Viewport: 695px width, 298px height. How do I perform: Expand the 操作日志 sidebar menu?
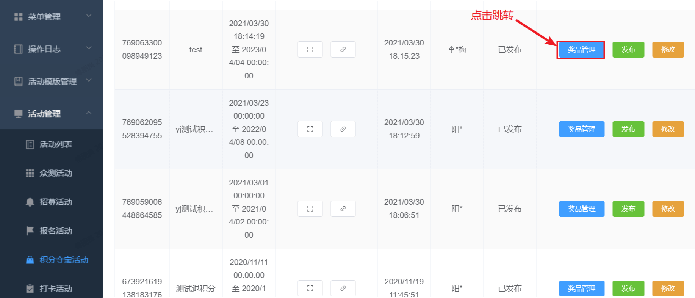tap(52, 49)
